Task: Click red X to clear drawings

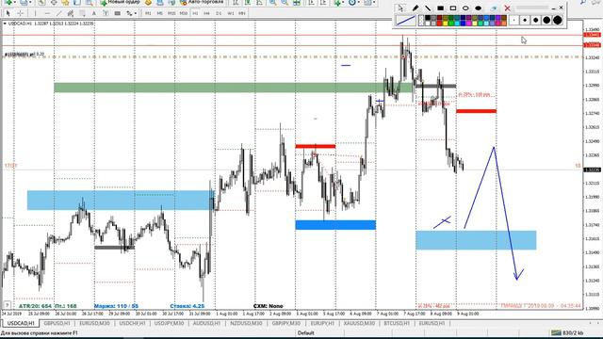Action: 507,8
